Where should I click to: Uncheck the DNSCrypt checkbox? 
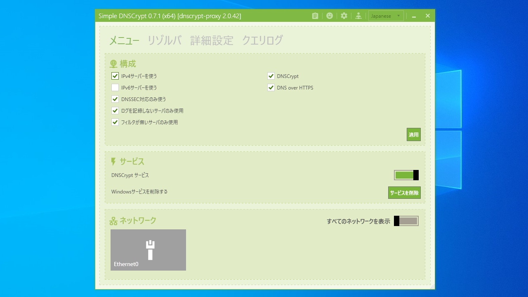pos(271,76)
